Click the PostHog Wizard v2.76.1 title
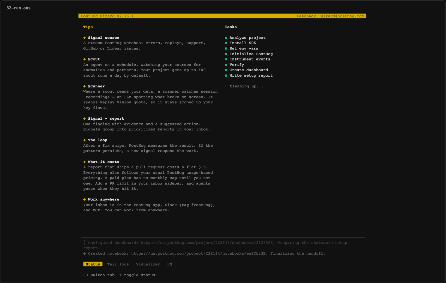This screenshot has height=283, width=446. coord(107,16)
